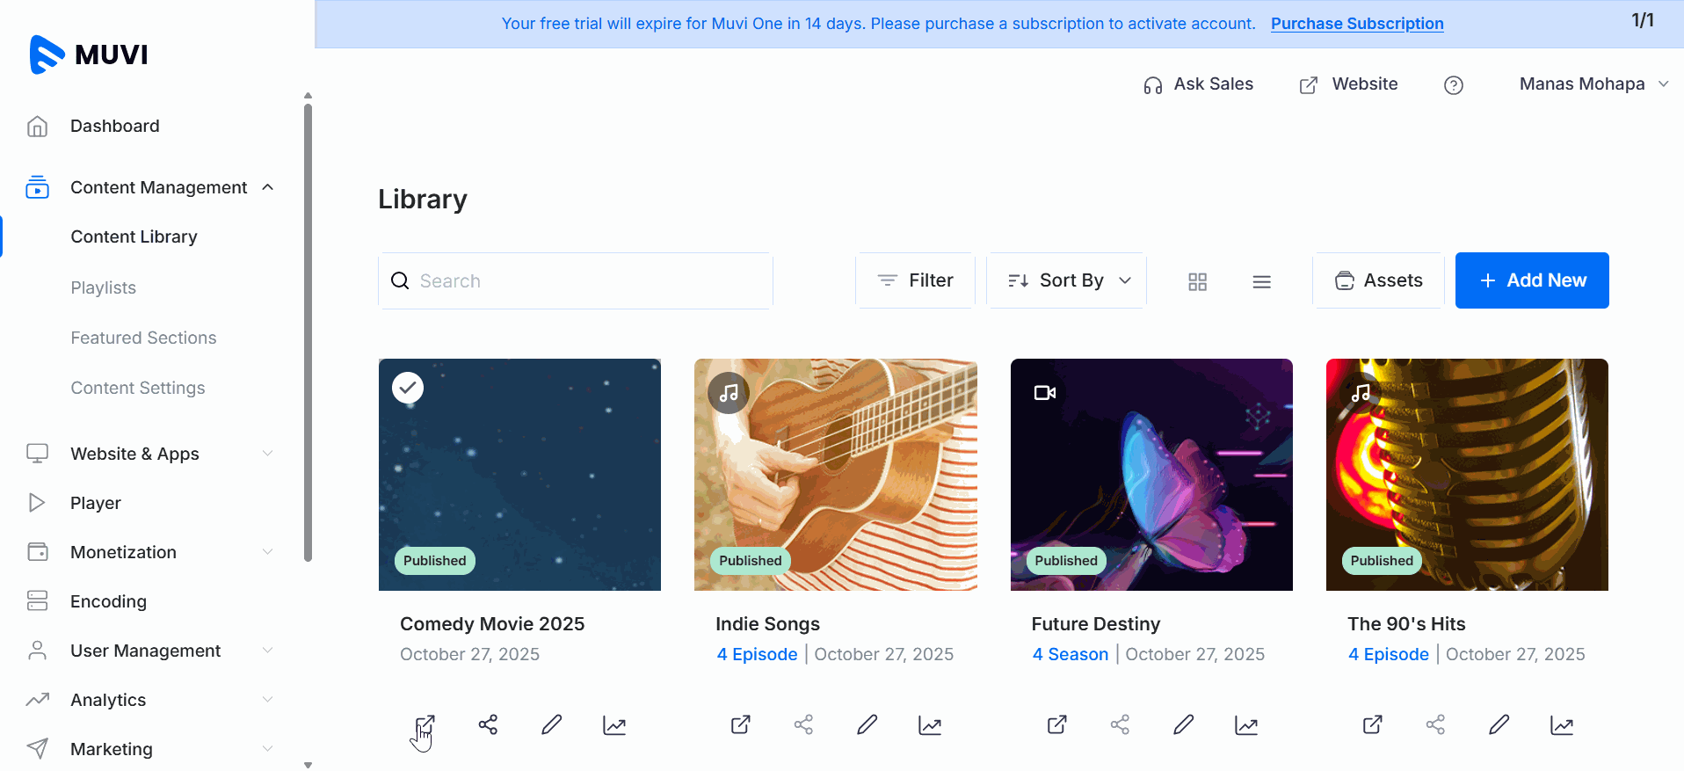Switch to grid view layout
The height and width of the screenshot is (771, 1684).
click(1197, 281)
